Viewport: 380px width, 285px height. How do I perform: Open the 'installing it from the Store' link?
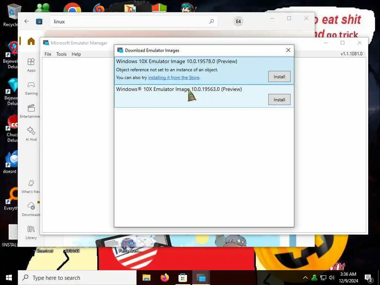(174, 78)
